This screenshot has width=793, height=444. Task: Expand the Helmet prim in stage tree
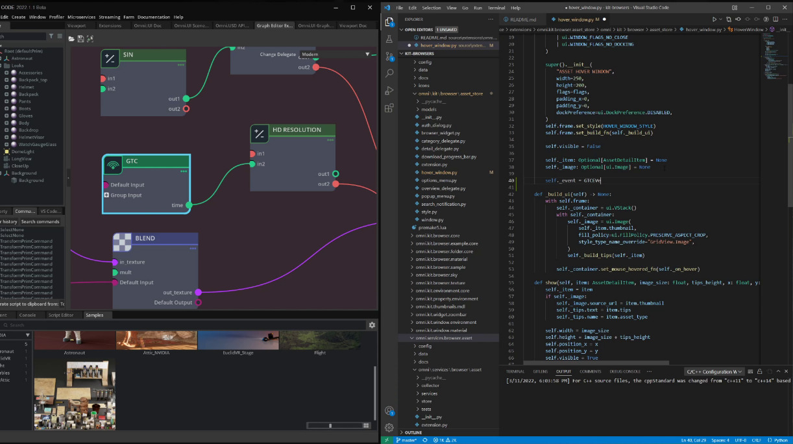(6, 87)
